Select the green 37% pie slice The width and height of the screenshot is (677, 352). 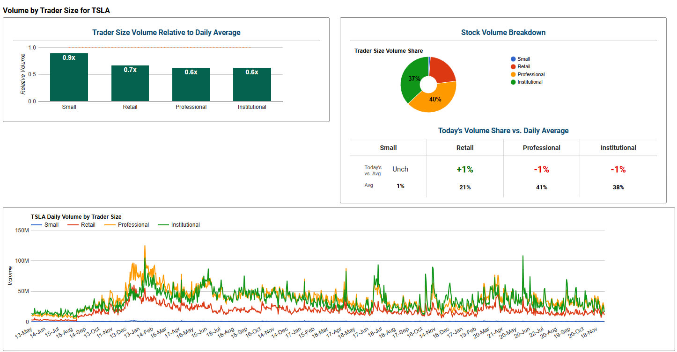[x=412, y=79]
